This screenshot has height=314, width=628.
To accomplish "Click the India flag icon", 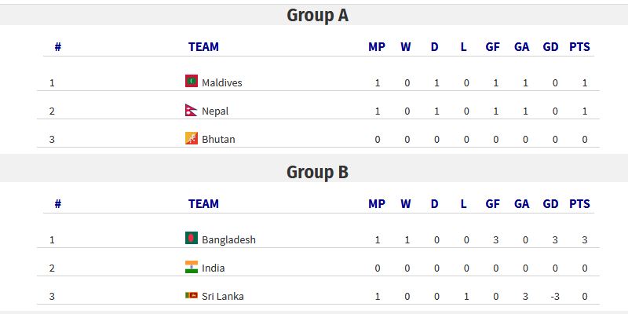I will 192,267.
